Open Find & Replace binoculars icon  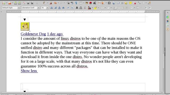(x=68, y=3)
